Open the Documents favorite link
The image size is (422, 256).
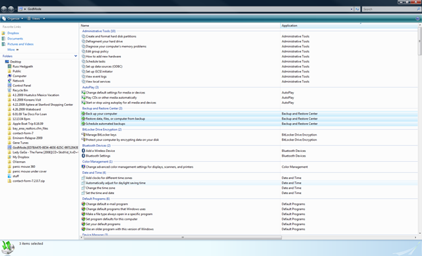pyautogui.click(x=15, y=39)
